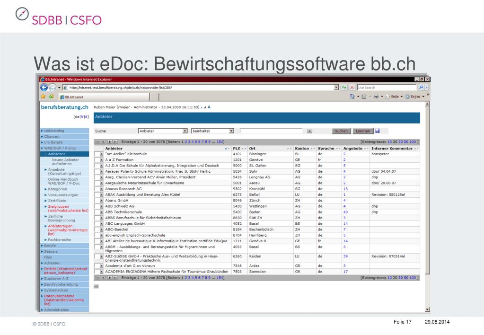Viewport: 484px width, 335px height.
Task: Click the browser Back arrow button
Action: pyautogui.click(x=44, y=88)
